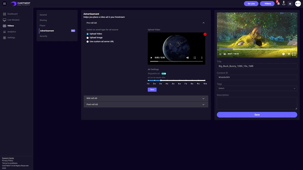Click the Dashboard grid icon
Image resolution: width=303 pixels, height=170 pixels.
[5, 14]
